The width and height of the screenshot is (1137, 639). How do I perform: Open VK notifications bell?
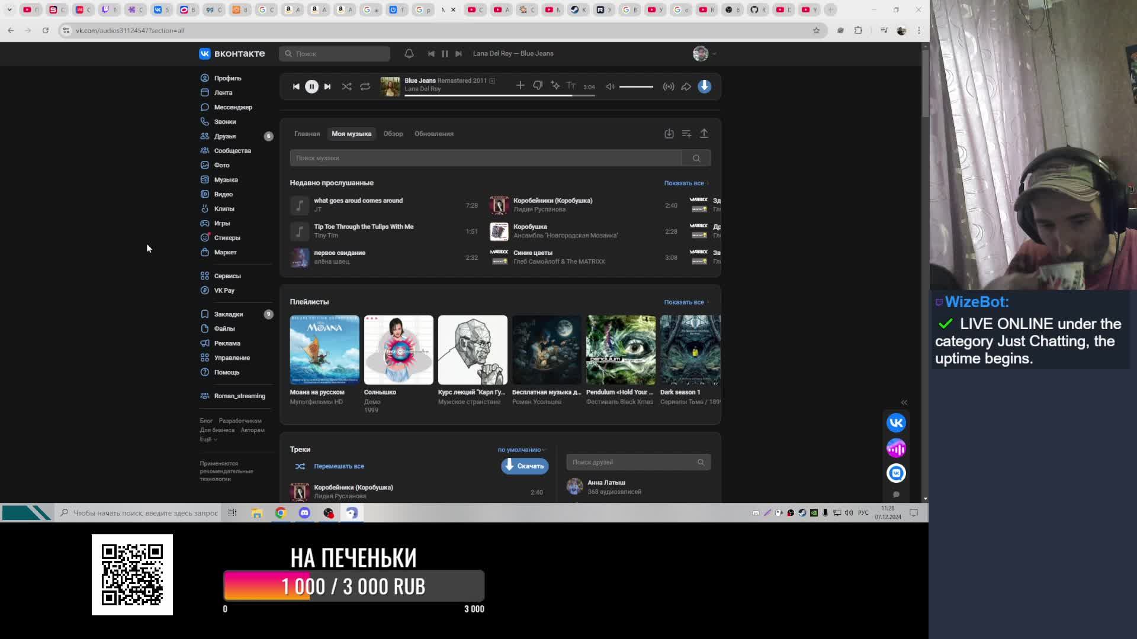[409, 53]
